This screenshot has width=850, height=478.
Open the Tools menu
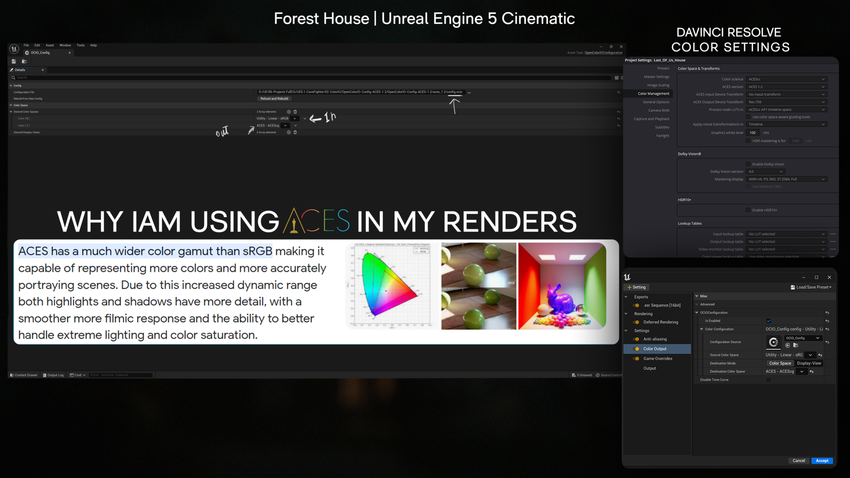80,45
